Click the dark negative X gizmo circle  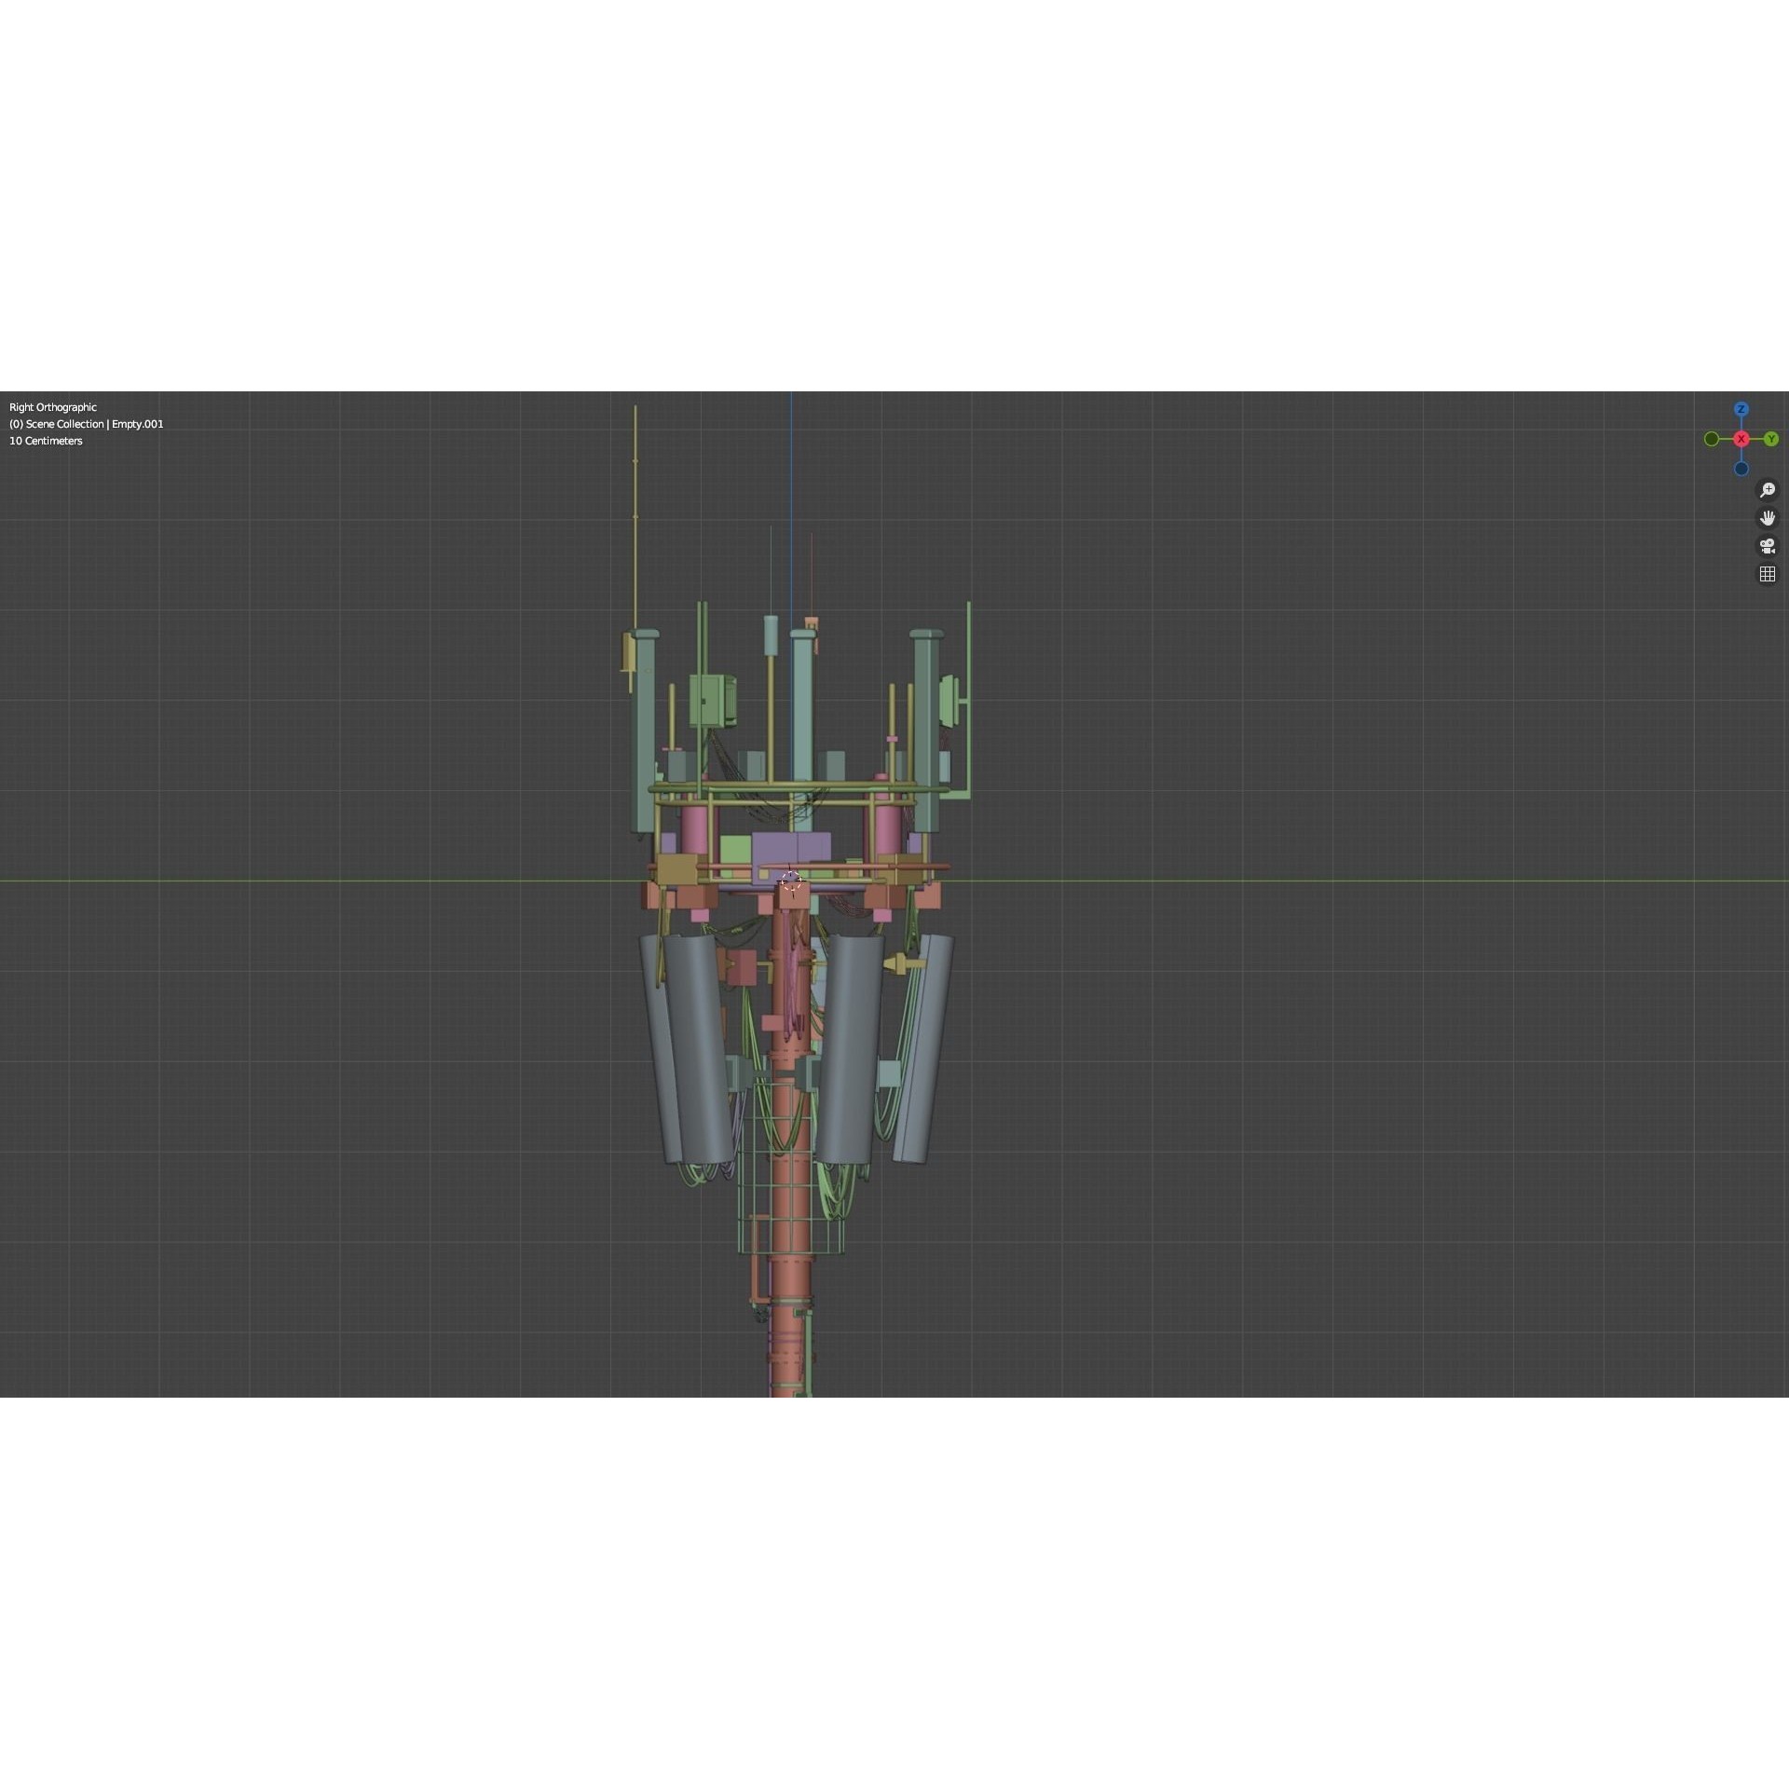tap(1712, 439)
